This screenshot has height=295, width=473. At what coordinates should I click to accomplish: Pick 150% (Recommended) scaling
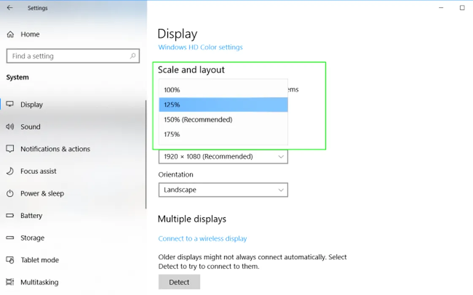[x=223, y=119]
